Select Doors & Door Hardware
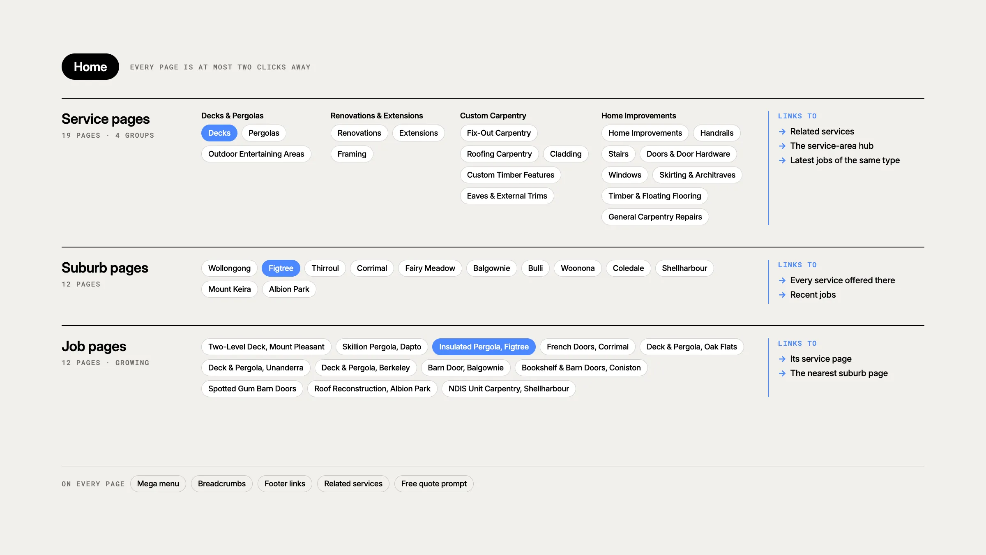 click(x=688, y=154)
